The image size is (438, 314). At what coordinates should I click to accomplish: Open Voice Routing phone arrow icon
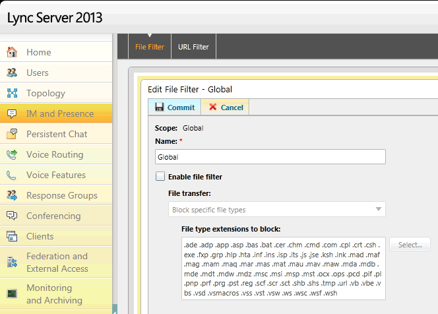(x=12, y=154)
